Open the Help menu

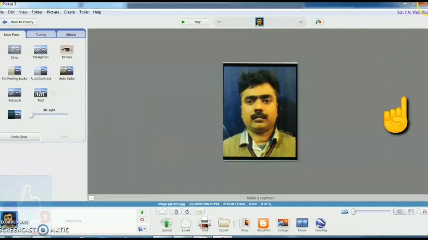click(97, 12)
